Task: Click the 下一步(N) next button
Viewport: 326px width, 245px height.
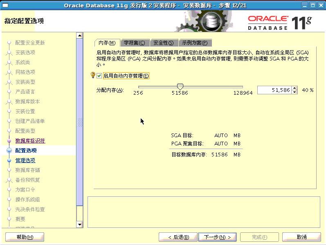Action: pyautogui.click(x=218, y=237)
